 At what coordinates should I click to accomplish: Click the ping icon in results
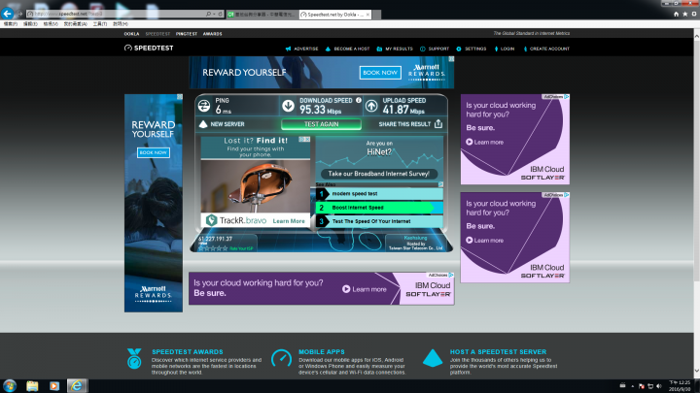(204, 107)
